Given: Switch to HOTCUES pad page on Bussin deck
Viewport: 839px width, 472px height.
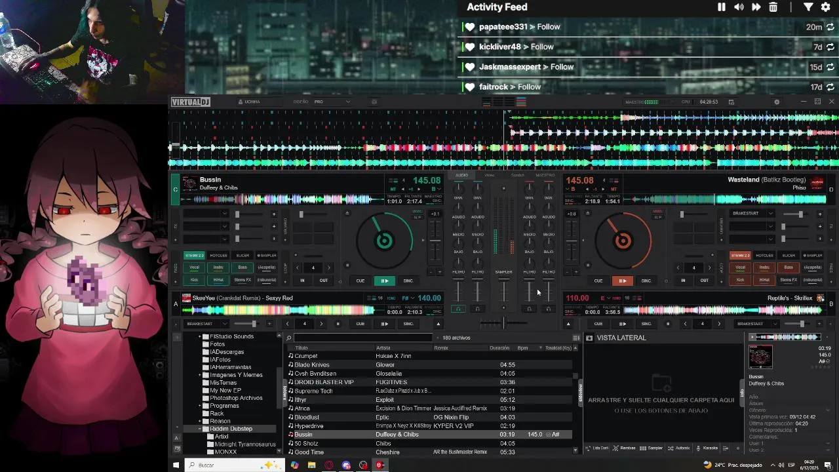Looking at the screenshot, I should point(218,256).
